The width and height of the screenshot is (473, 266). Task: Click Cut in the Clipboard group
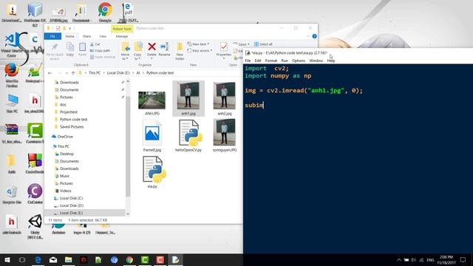95,44
